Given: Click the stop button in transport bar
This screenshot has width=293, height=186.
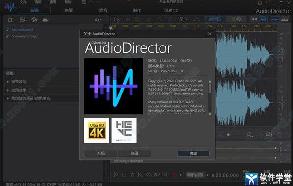Looking at the screenshot, I should 124,175.
